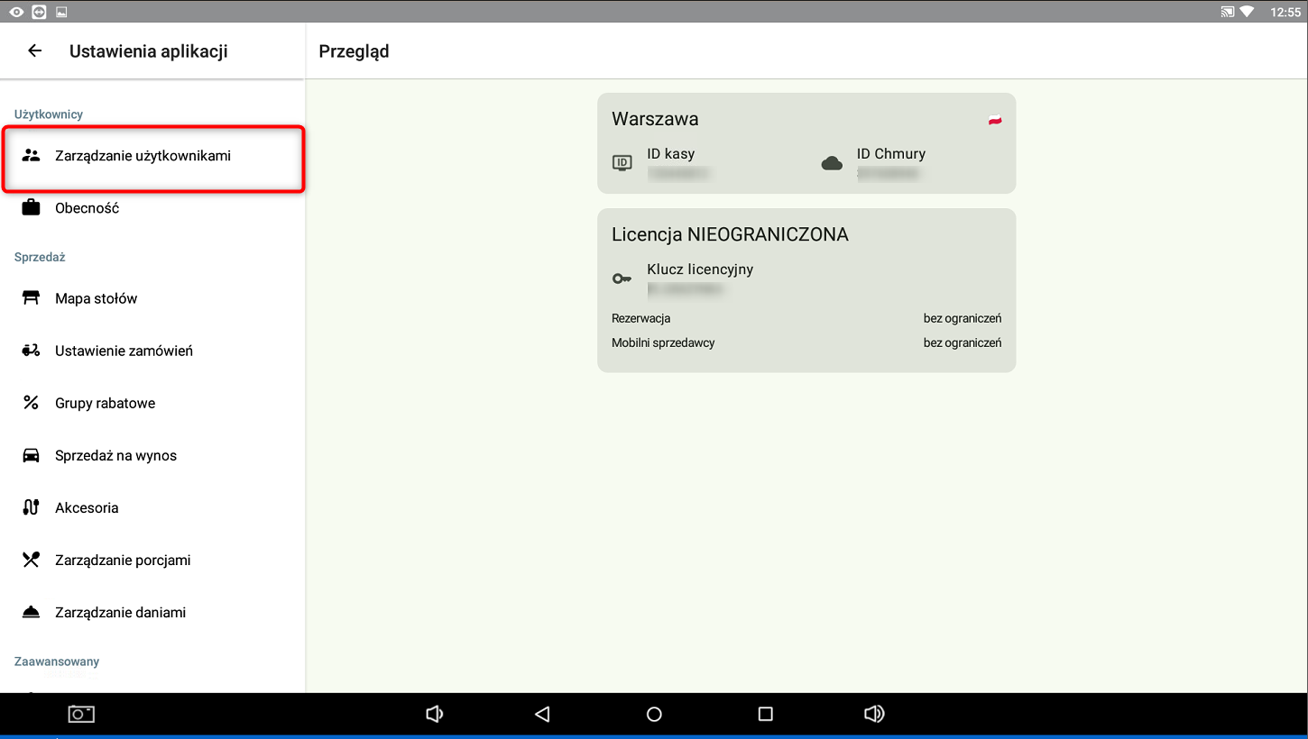Viewport: 1308px width, 739px height.
Task: Take screenshot with camera icon
Action: (x=81, y=714)
